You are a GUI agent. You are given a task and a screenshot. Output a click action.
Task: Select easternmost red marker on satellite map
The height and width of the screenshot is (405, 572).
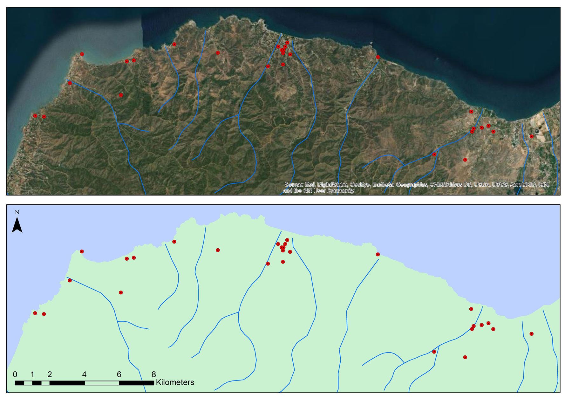[x=531, y=136]
